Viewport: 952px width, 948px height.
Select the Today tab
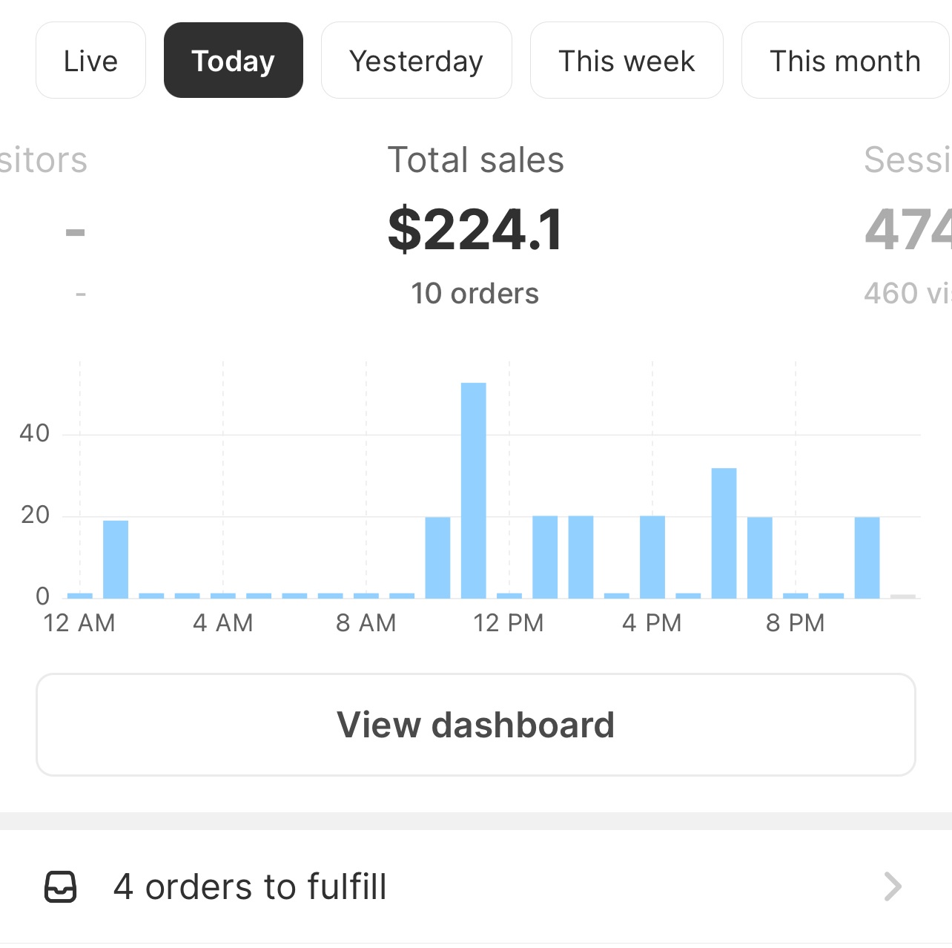point(234,60)
